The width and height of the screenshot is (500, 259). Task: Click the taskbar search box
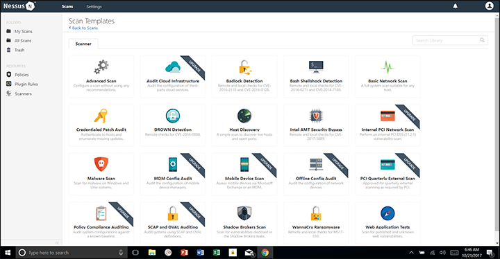[72, 253]
